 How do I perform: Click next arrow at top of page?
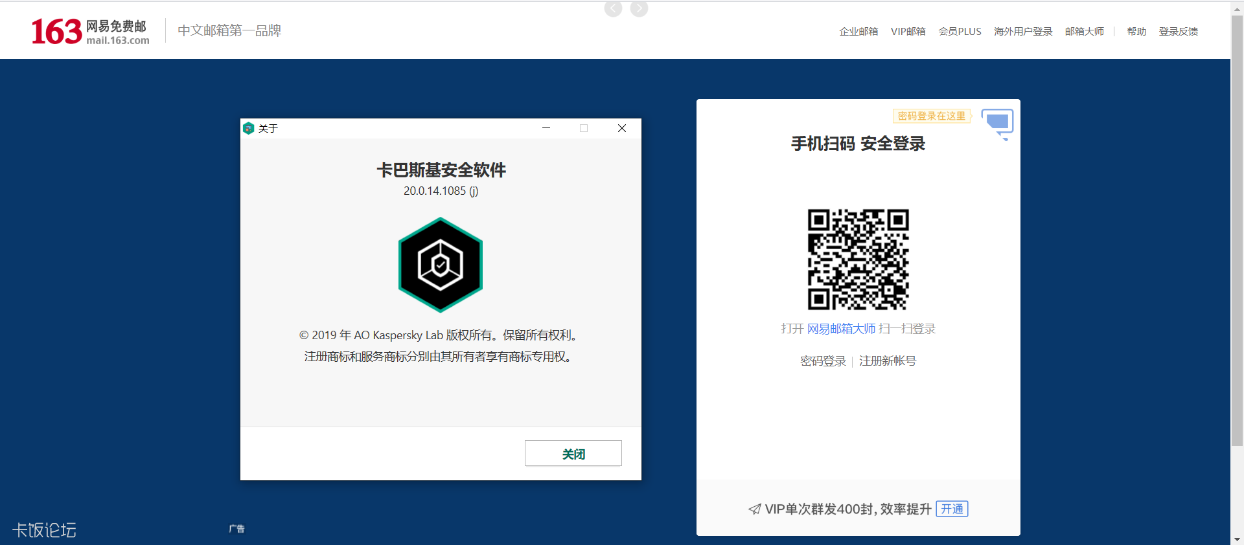click(x=639, y=8)
